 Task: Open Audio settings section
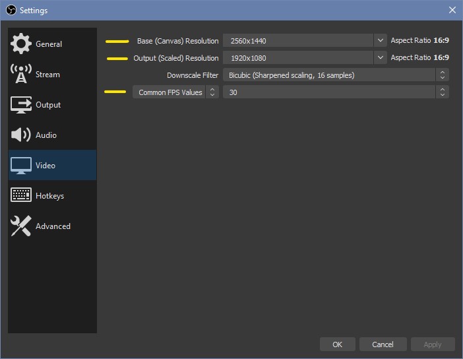52,135
